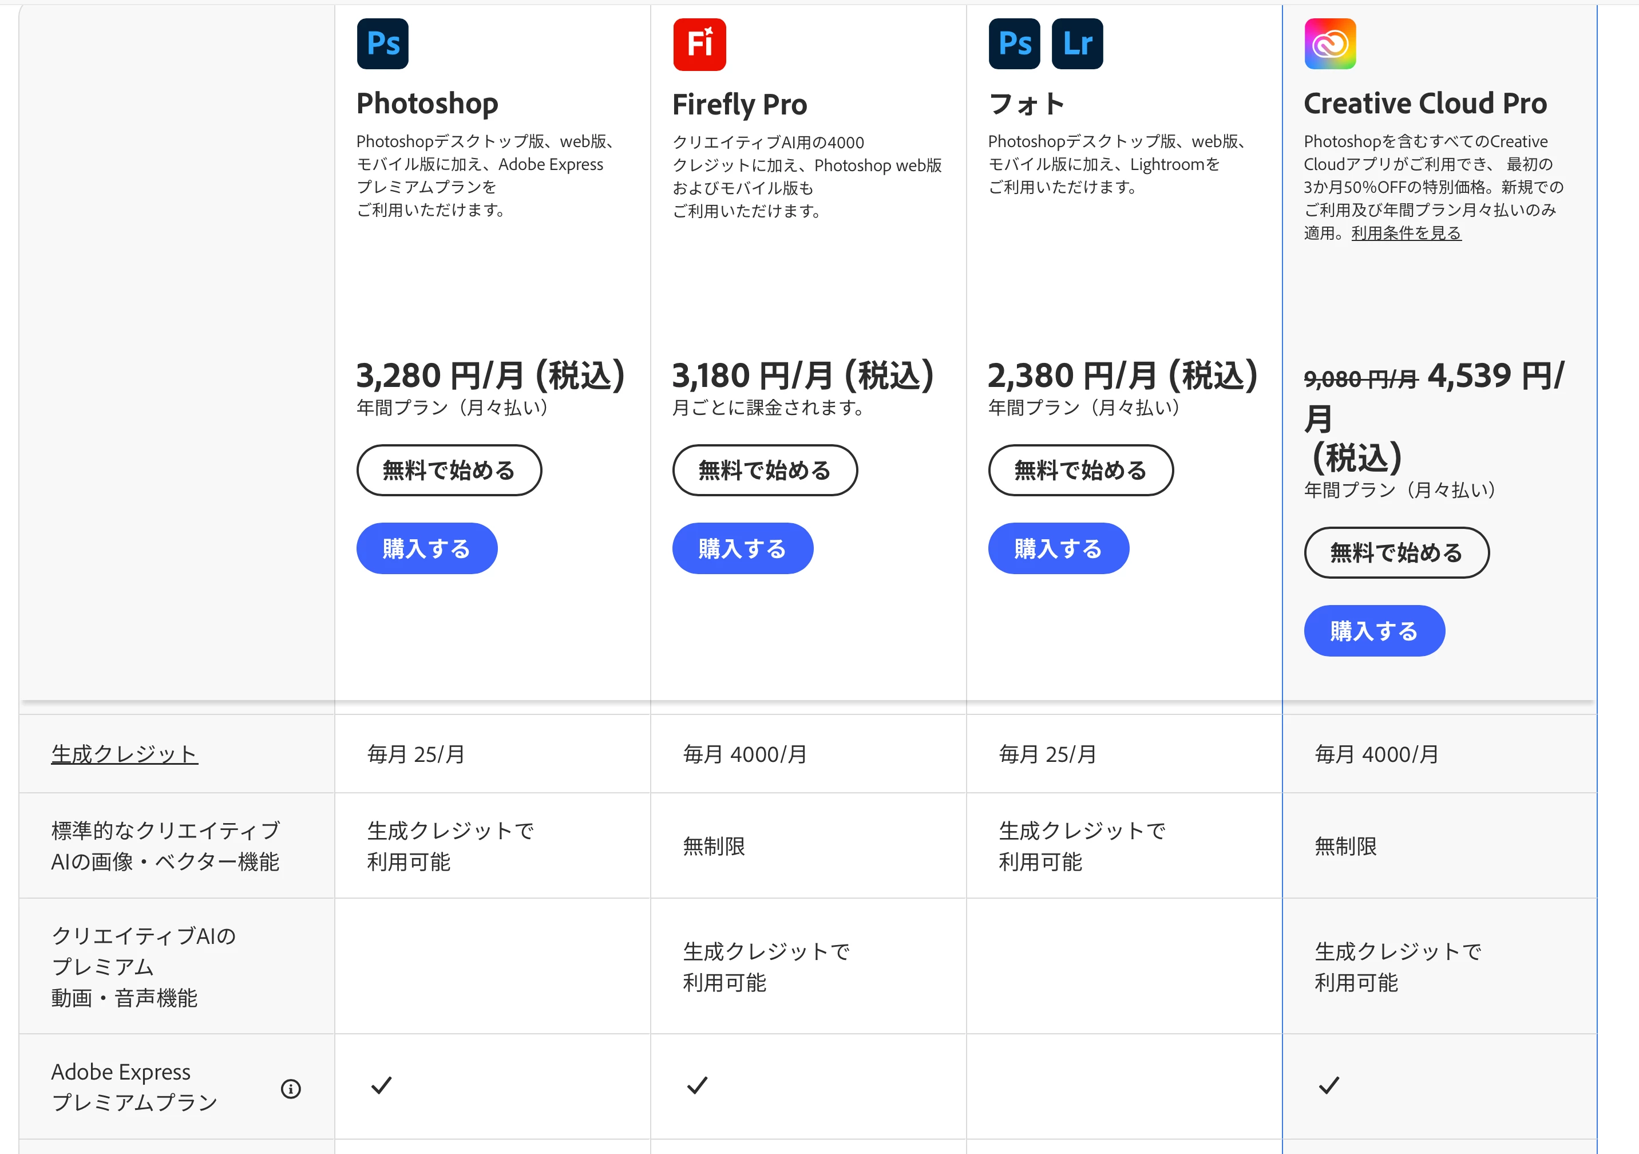Viewport: 1639px width, 1154px height.
Task: Click the Lightroom Lr icon
Action: [1076, 44]
